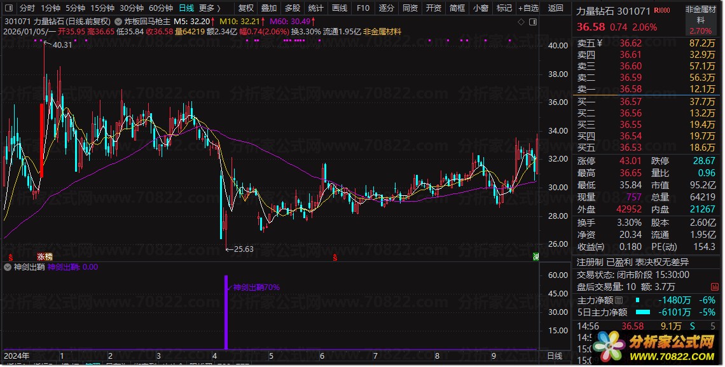Screen dimensions: 725x367
Task: Expand the 炸板回马枪主 indicator dropdown
Action: tap(118, 22)
